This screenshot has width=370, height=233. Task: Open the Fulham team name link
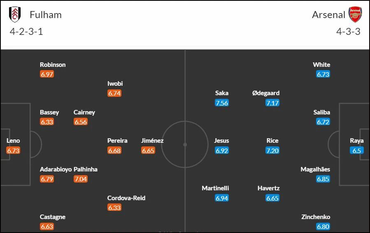46,15
